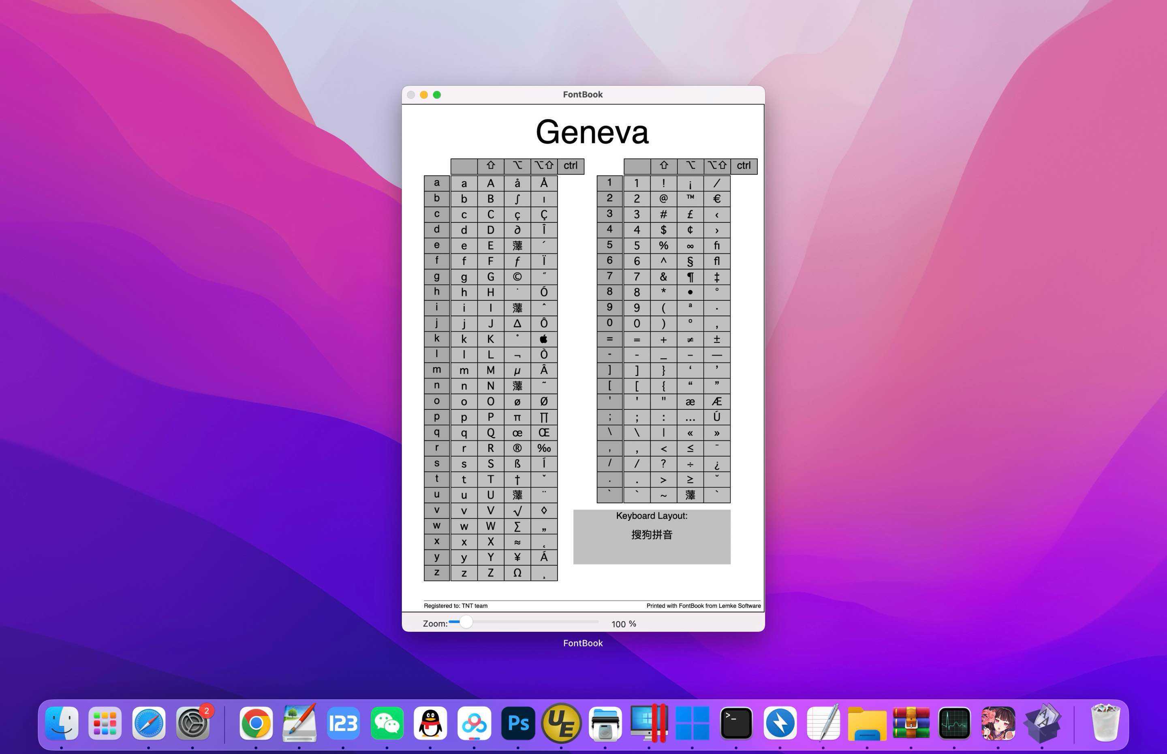The width and height of the screenshot is (1167, 754).
Task: Open Launchpad from the dock
Action: (x=105, y=723)
